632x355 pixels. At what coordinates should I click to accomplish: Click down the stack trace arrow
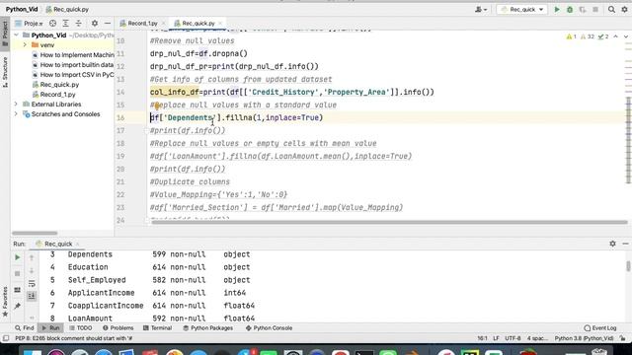pyautogui.click(x=32, y=270)
